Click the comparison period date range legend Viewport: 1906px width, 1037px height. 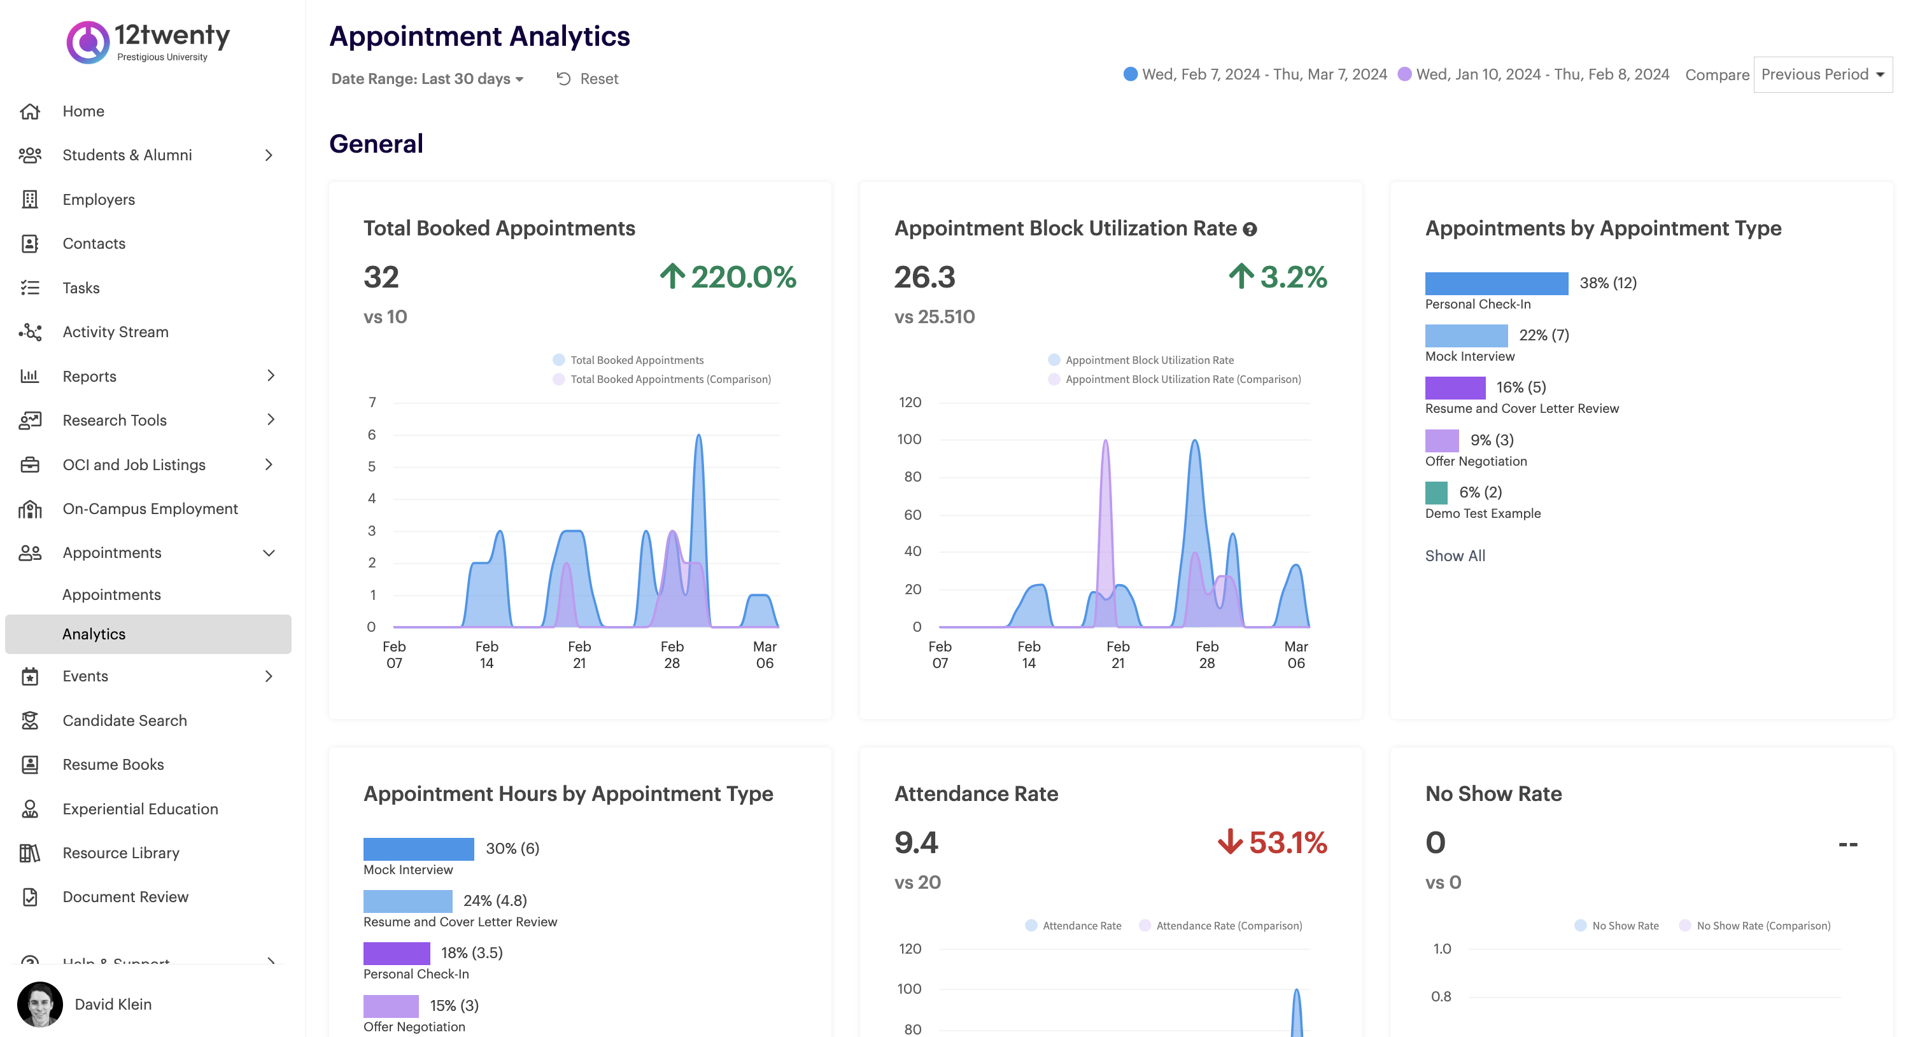tap(1533, 74)
